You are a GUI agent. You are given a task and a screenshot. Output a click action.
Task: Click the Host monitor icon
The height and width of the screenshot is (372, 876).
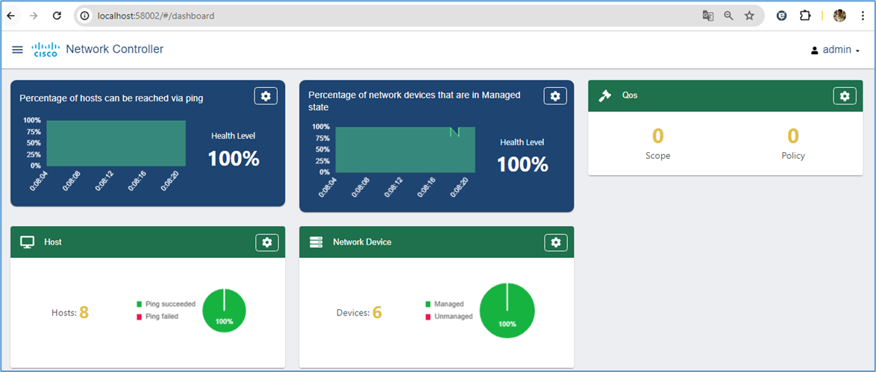point(28,242)
